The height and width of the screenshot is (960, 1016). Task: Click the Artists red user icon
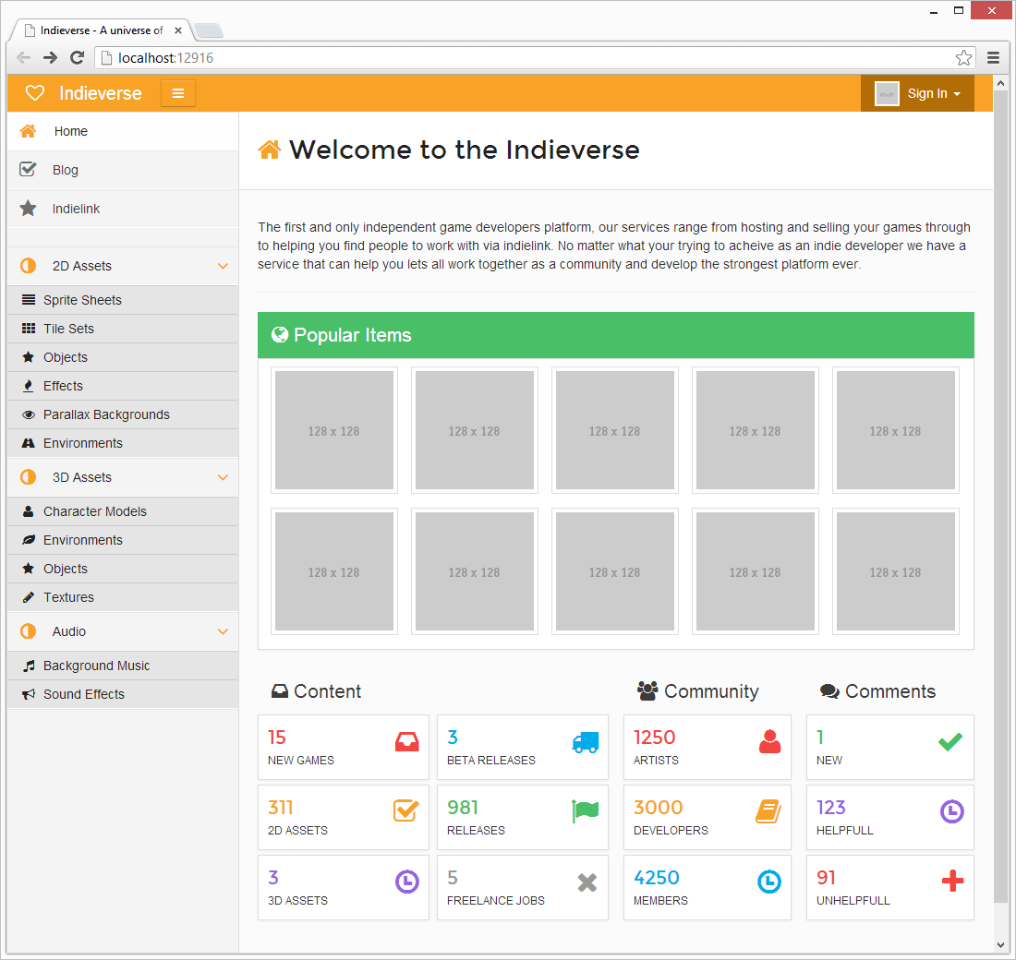(769, 742)
